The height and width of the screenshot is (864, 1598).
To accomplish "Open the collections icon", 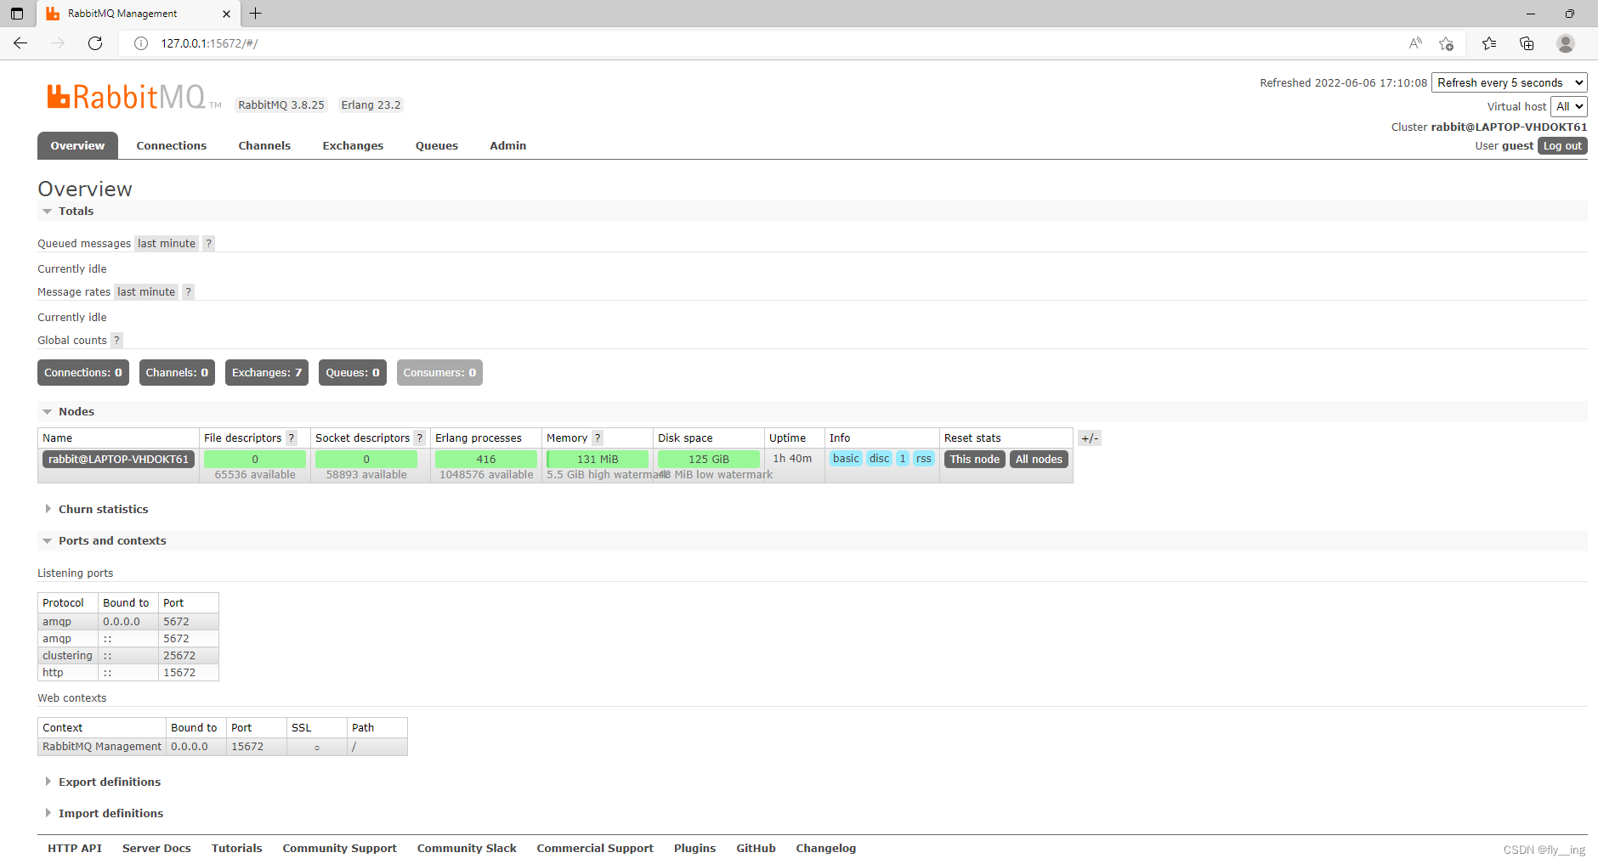I will pyautogui.click(x=1527, y=43).
